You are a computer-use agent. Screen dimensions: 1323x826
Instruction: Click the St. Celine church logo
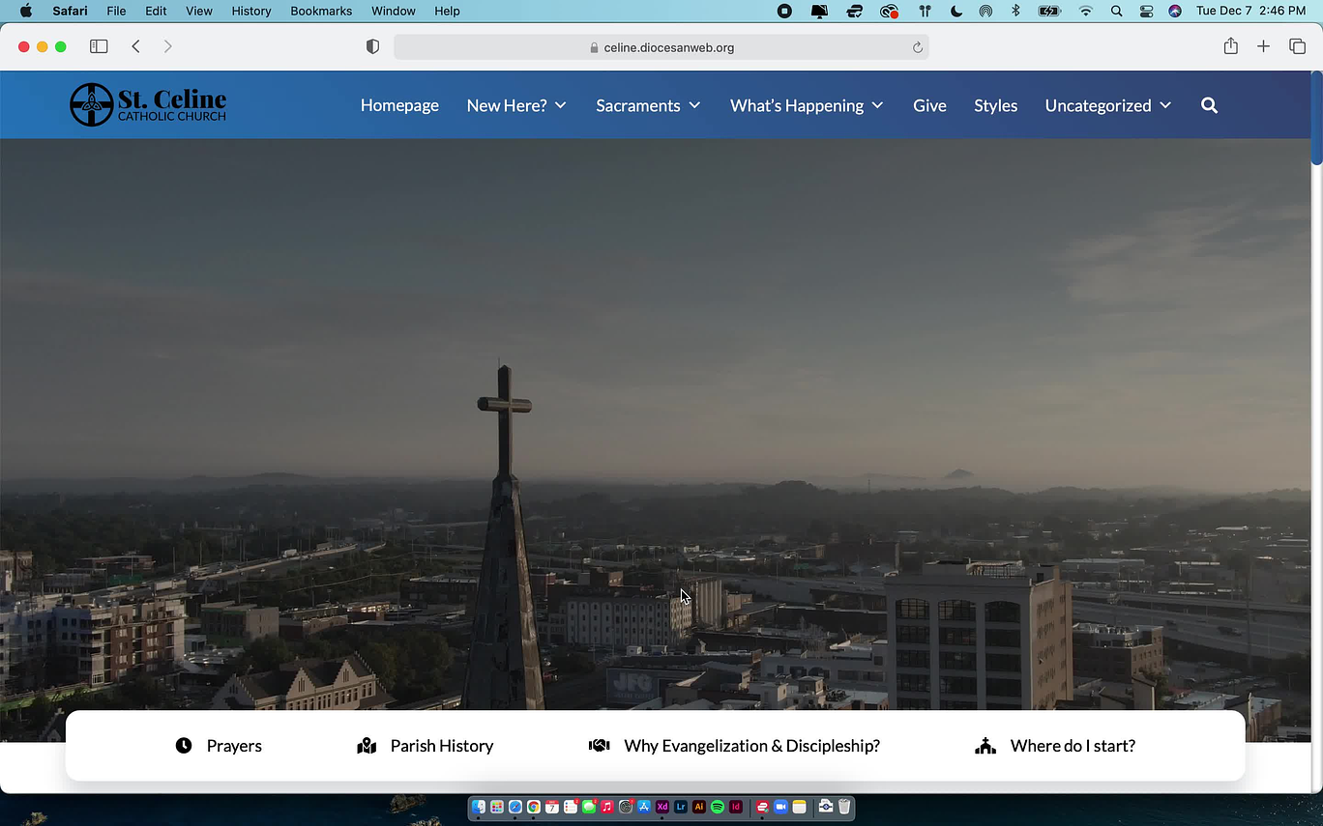point(148,104)
